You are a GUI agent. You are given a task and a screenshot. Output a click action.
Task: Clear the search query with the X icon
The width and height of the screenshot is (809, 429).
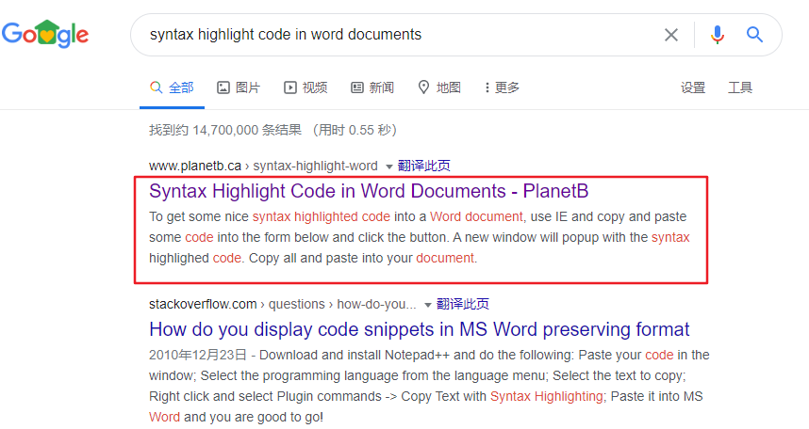(x=670, y=35)
